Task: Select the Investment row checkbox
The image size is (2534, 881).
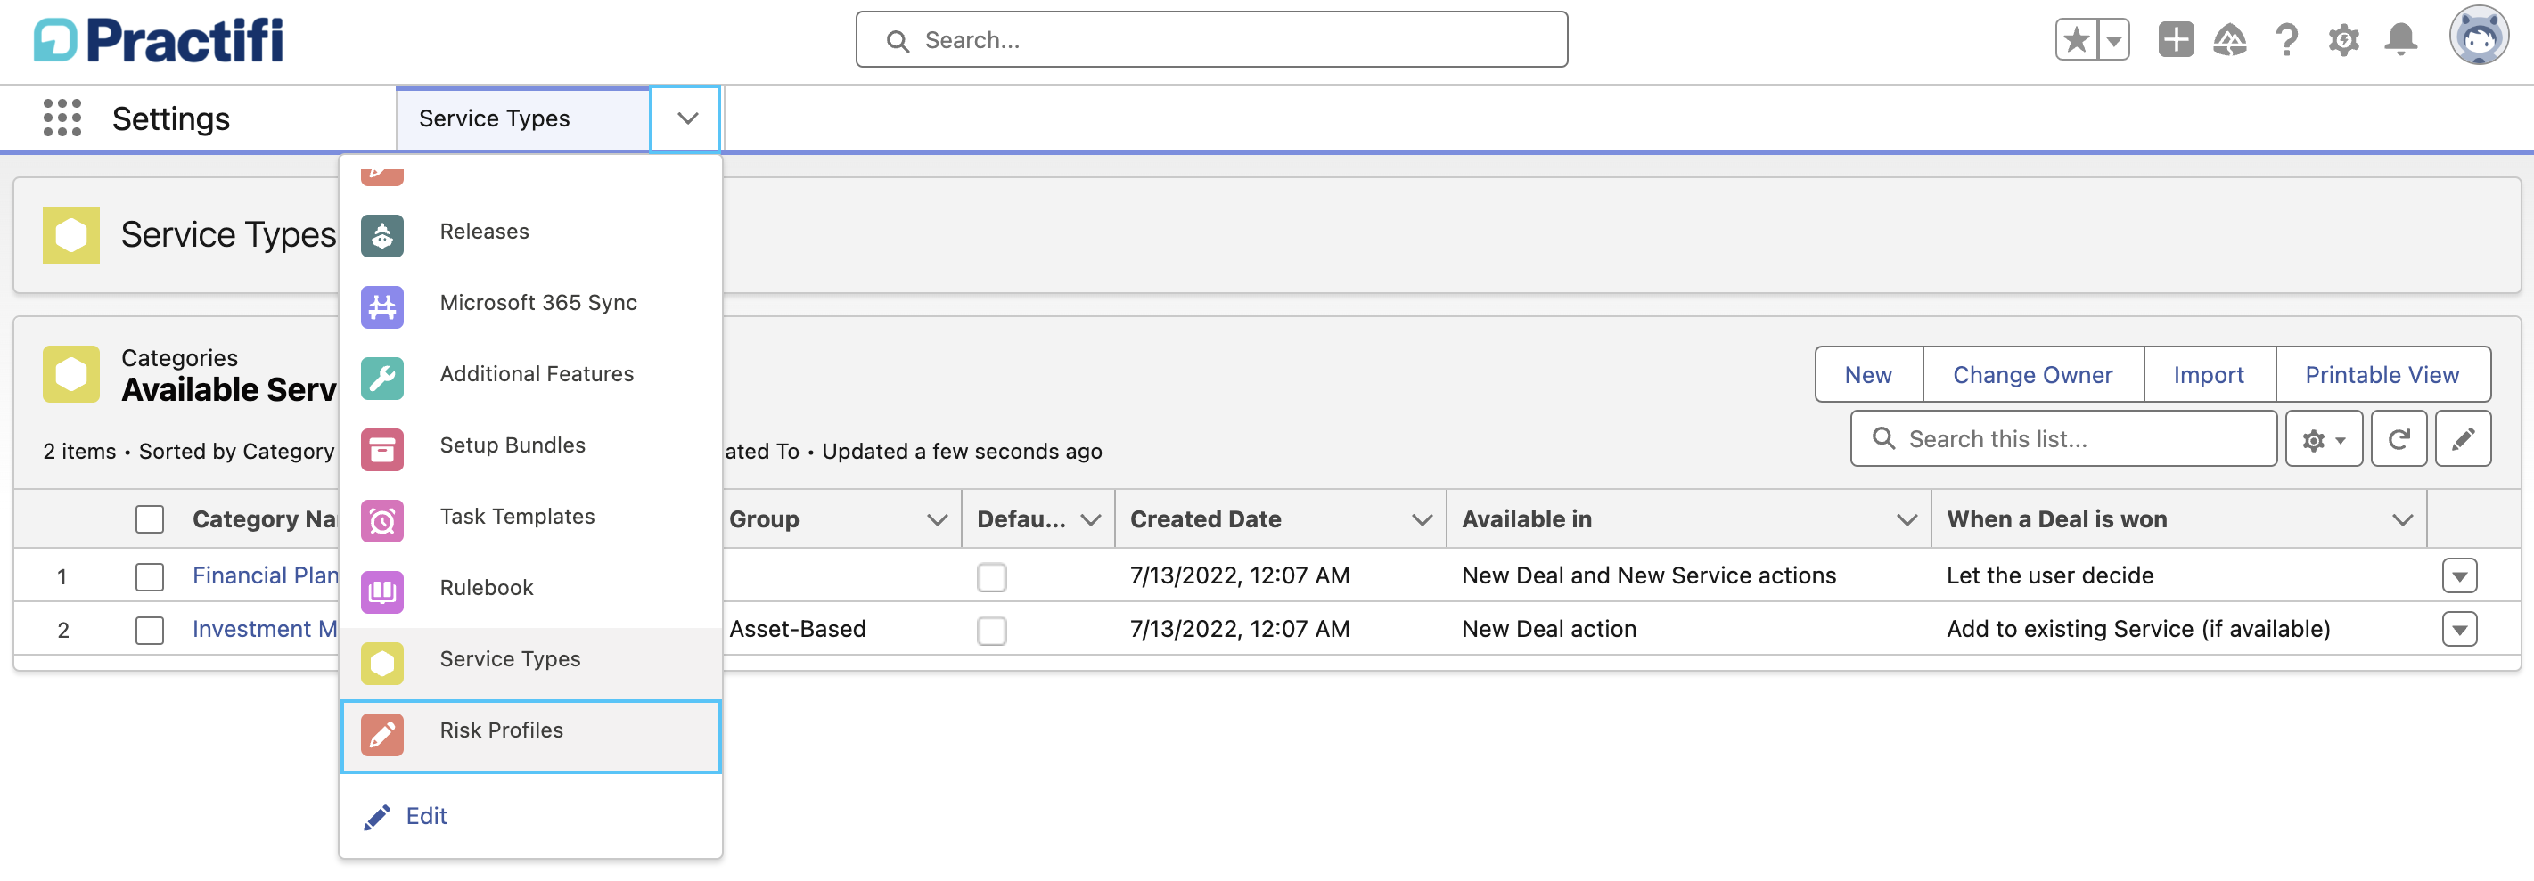Action: coord(150,629)
